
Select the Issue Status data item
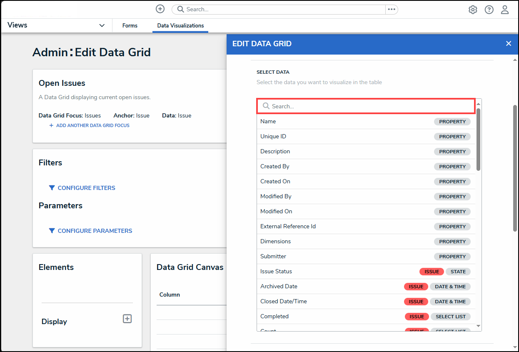click(276, 271)
